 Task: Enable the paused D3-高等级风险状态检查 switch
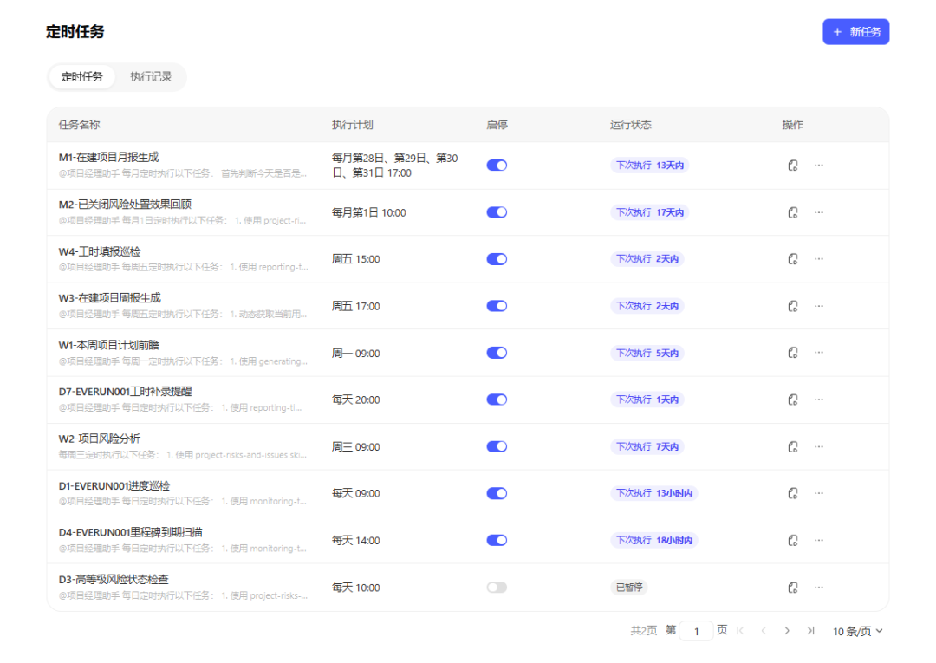click(x=497, y=588)
